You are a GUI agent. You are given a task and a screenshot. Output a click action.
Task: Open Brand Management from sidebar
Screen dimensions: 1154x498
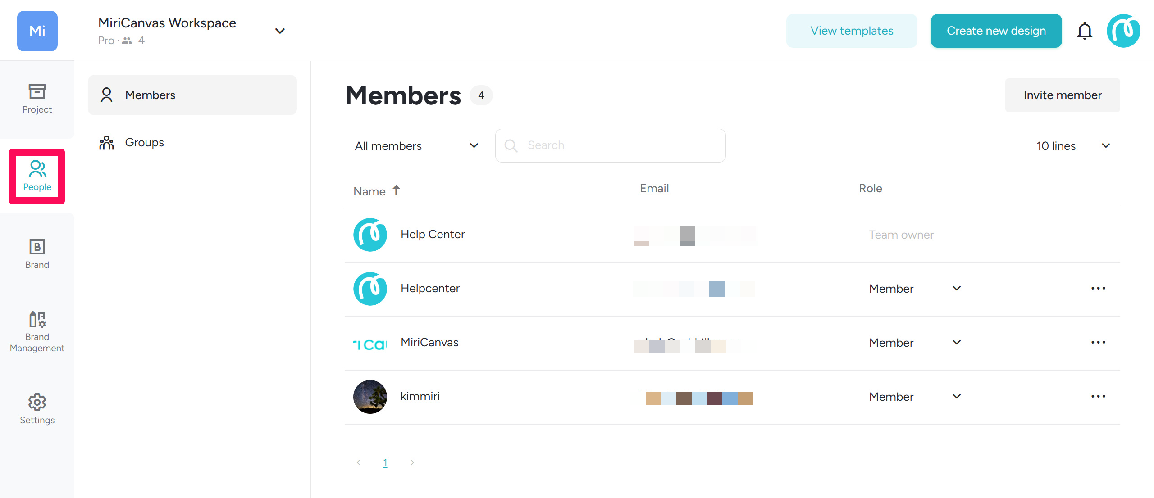pos(37,331)
